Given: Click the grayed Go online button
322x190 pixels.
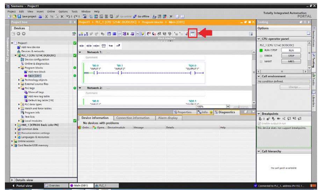Looking at the screenshot, I should [123, 16].
